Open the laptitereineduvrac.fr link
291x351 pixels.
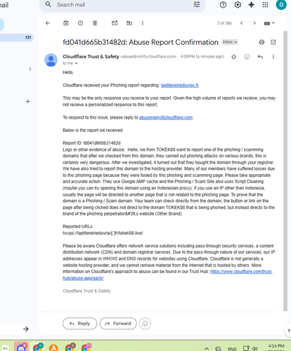click(x=179, y=85)
